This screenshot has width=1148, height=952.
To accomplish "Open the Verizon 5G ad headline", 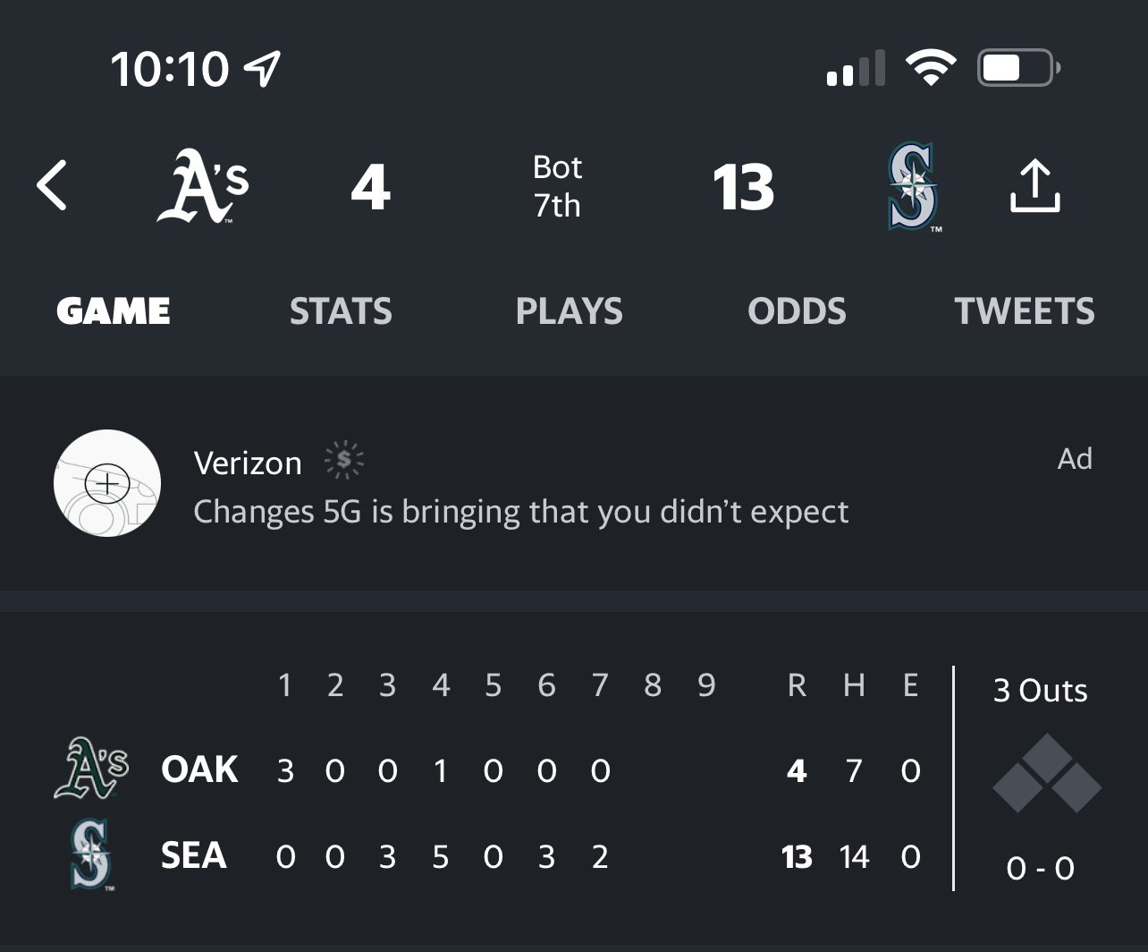I will pos(520,512).
